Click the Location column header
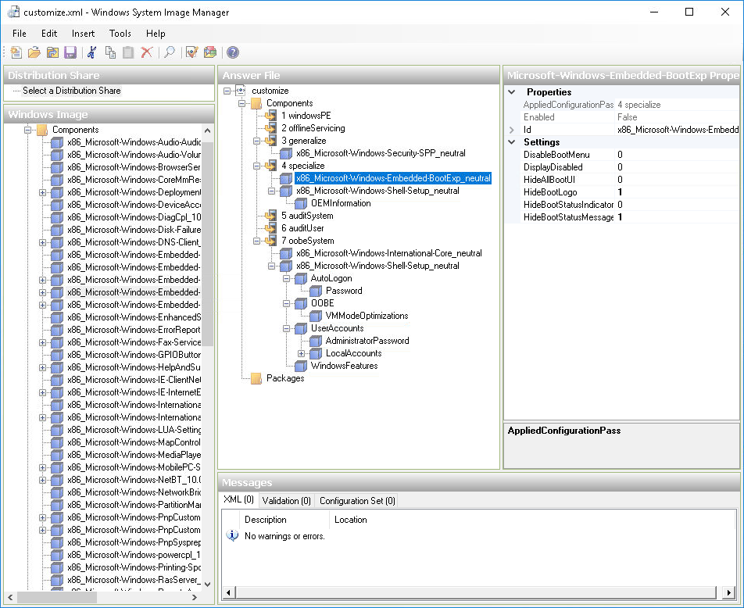 (x=531, y=520)
